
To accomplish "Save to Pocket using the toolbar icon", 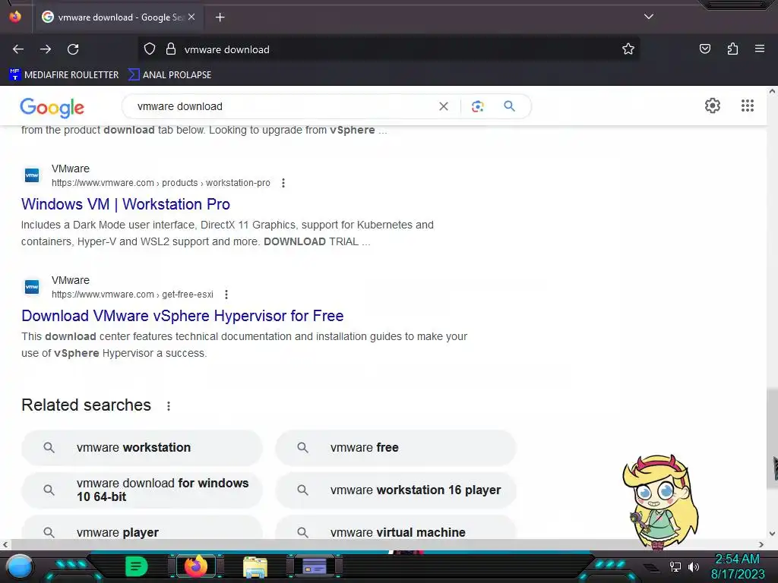I will tap(705, 49).
